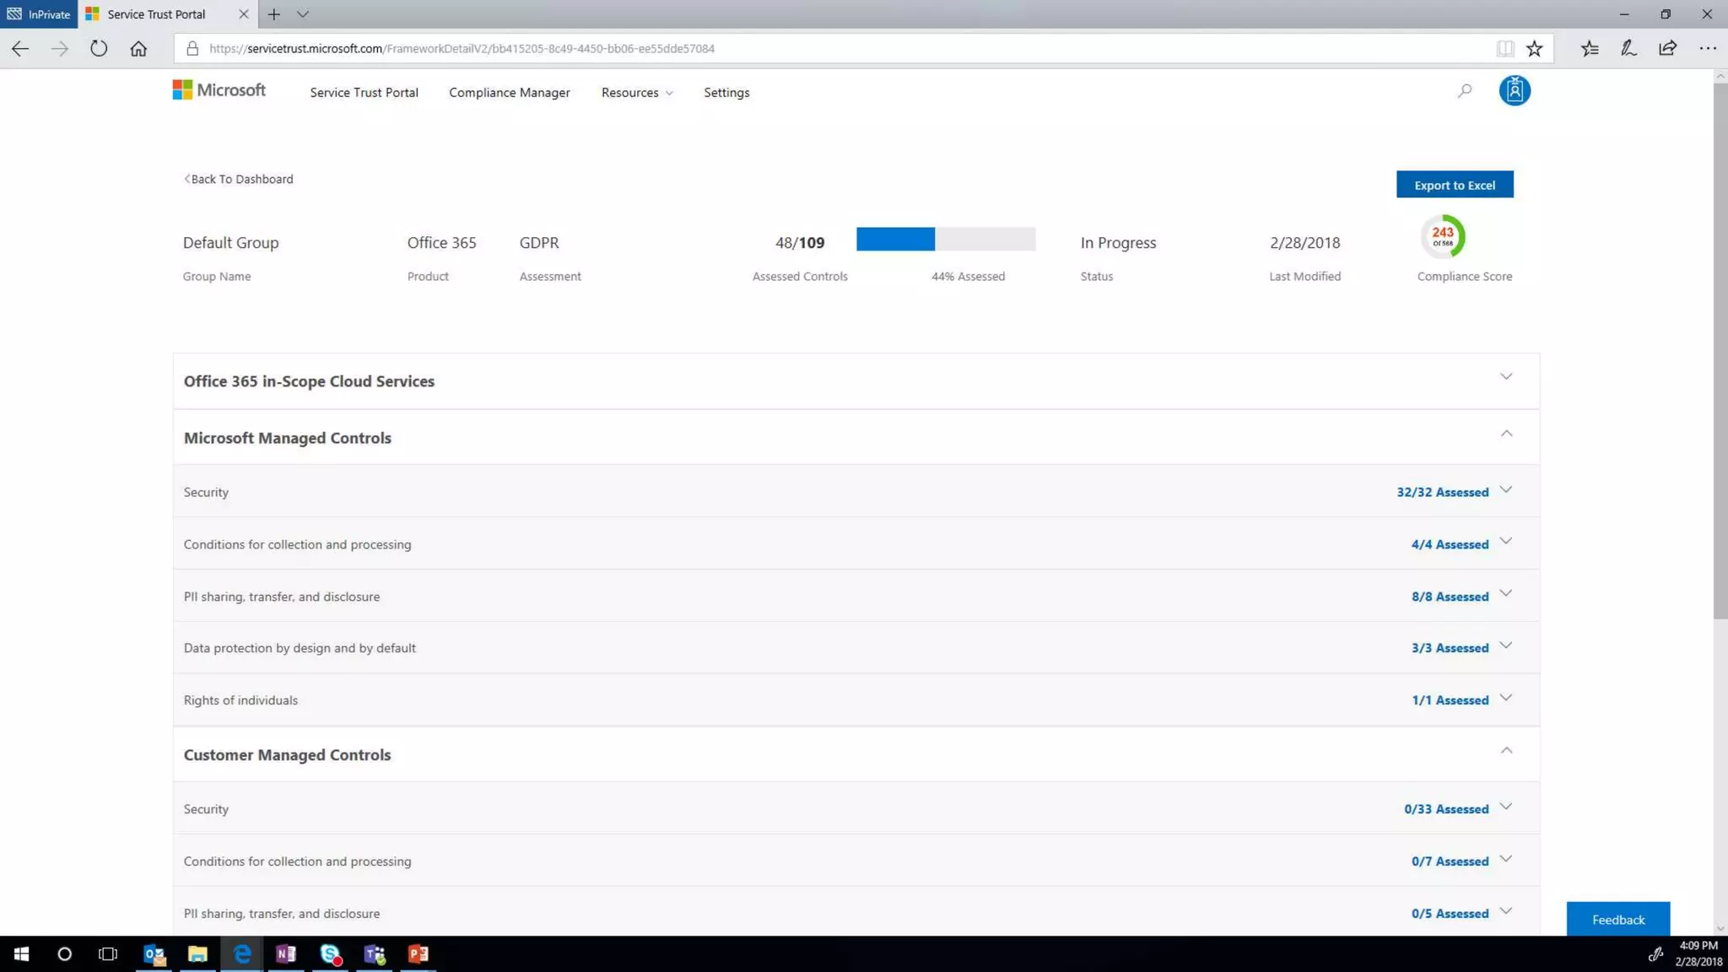Expand Rights of individuals row
This screenshot has height=972, width=1728.
click(1506, 699)
